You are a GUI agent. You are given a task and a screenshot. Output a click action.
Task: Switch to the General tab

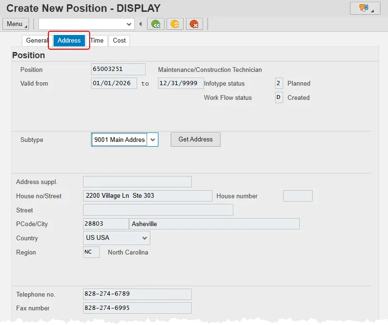pyautogui.click(x=37, y=41)
